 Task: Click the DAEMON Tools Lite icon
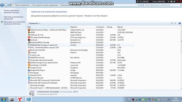29,58
